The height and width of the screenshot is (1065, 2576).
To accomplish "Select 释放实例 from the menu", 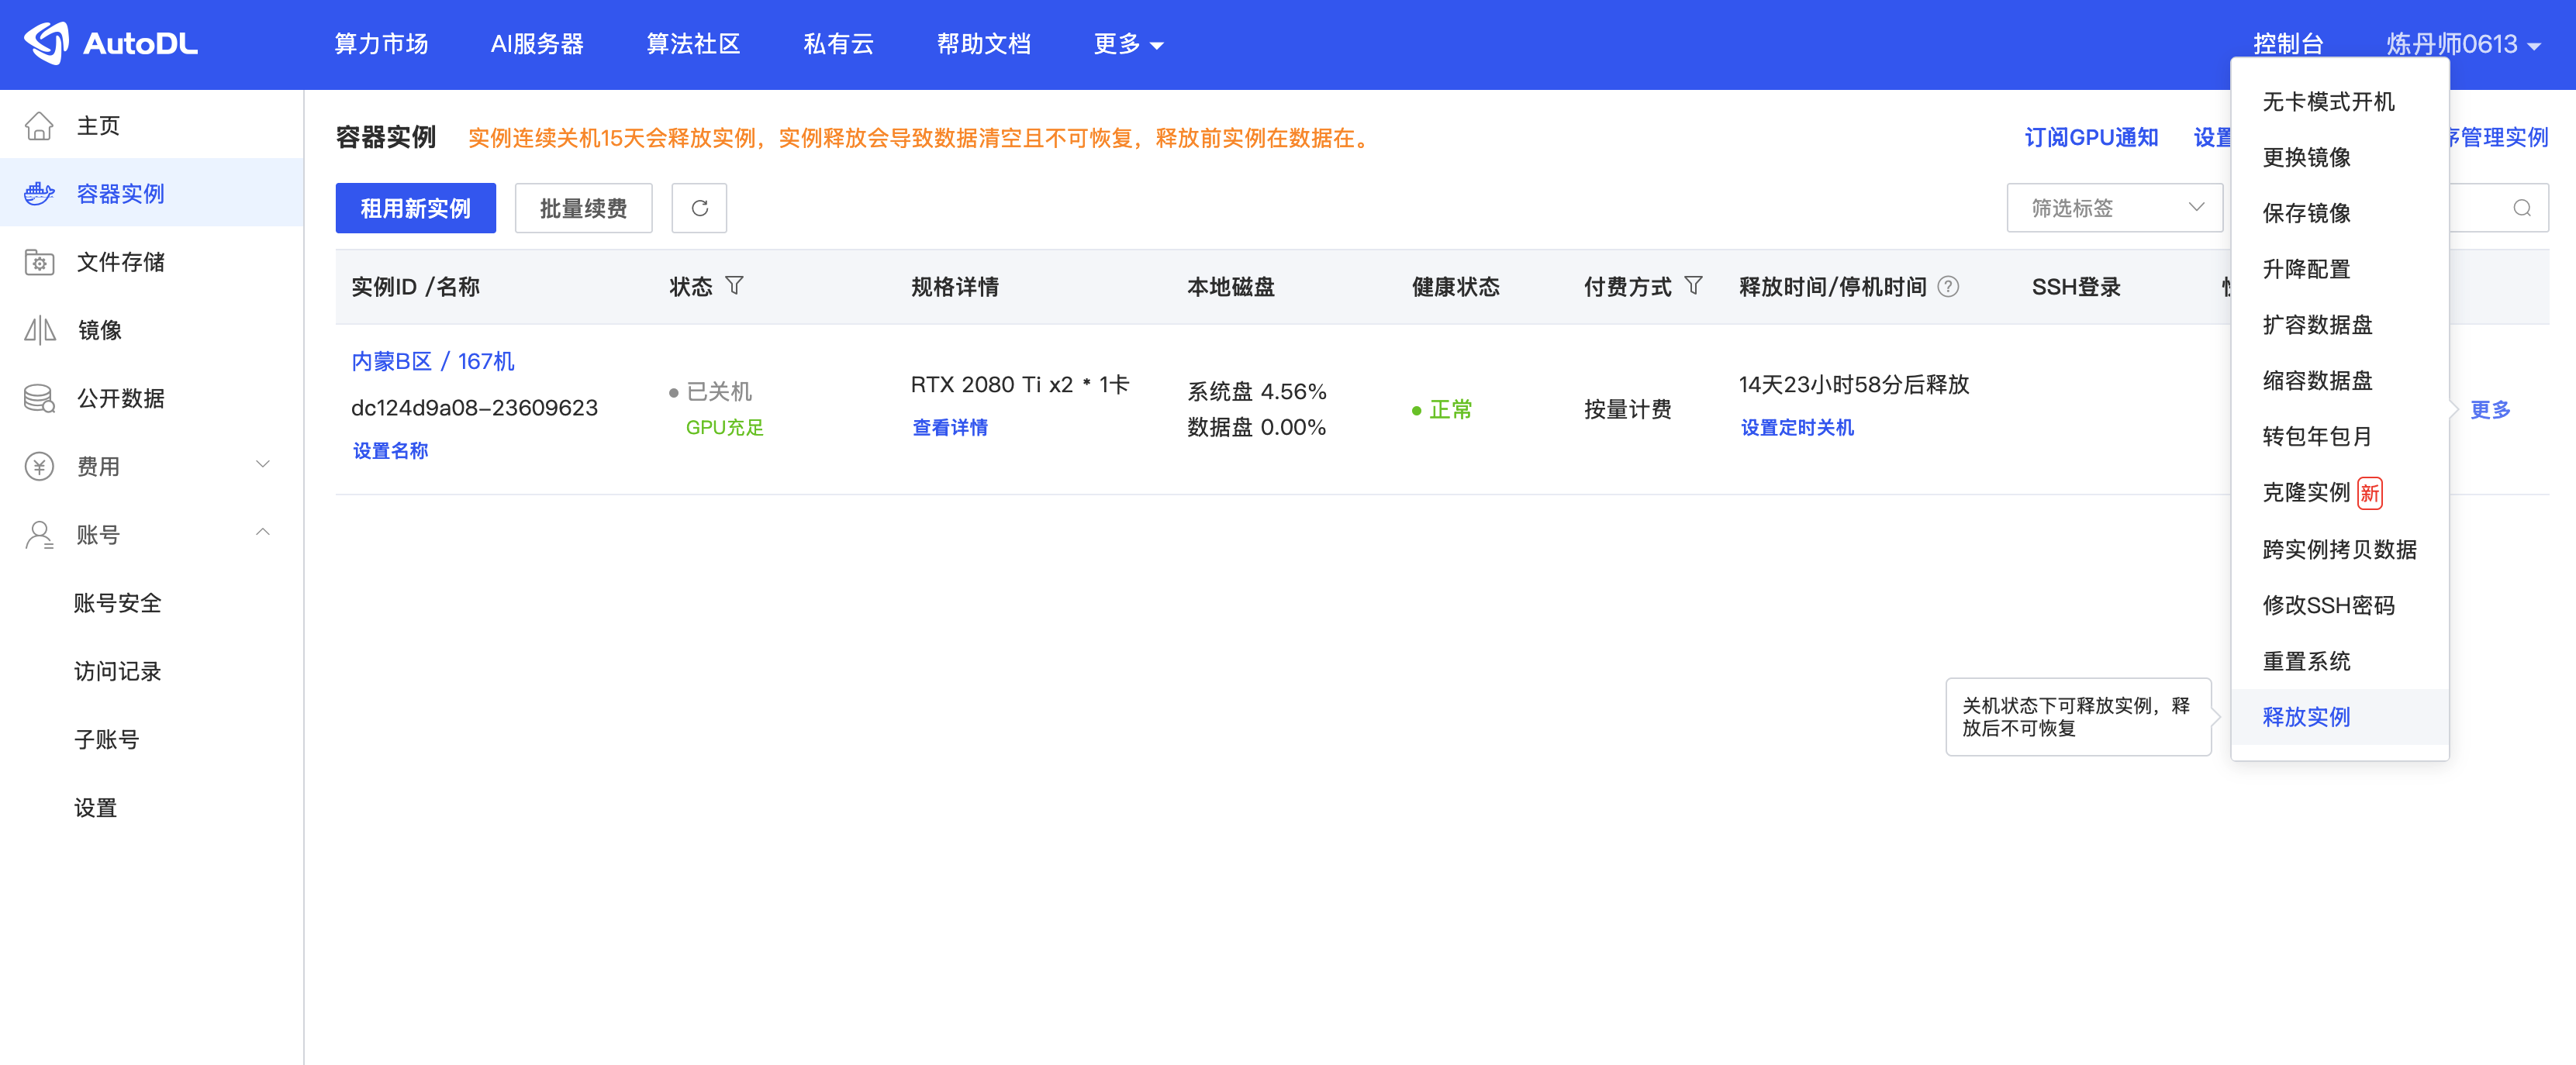I will tap(2306, 717).
